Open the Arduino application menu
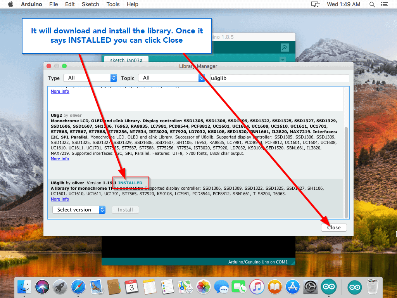The height and width of the screenshot is (298, 397). click(x=31, y=4)
